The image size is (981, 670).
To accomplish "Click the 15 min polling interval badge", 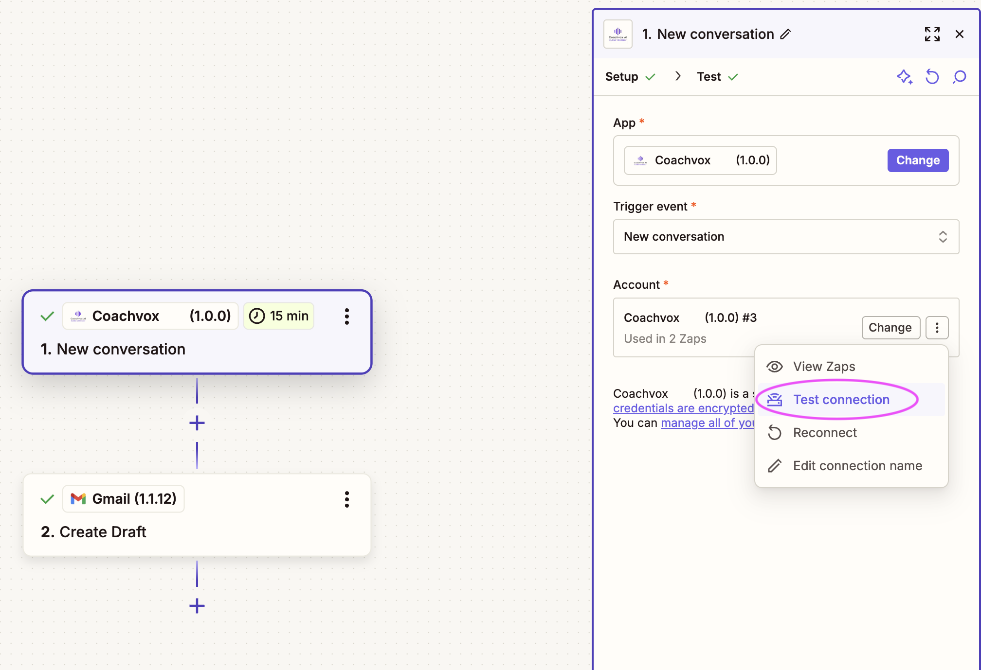I will click(279, 316).
